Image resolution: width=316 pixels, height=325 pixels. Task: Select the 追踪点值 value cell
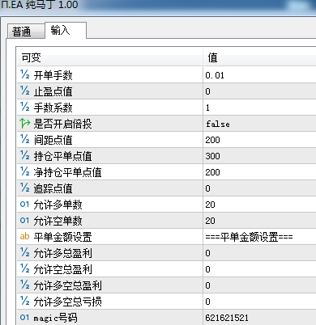pyautogui.click(x=260, y=188)
